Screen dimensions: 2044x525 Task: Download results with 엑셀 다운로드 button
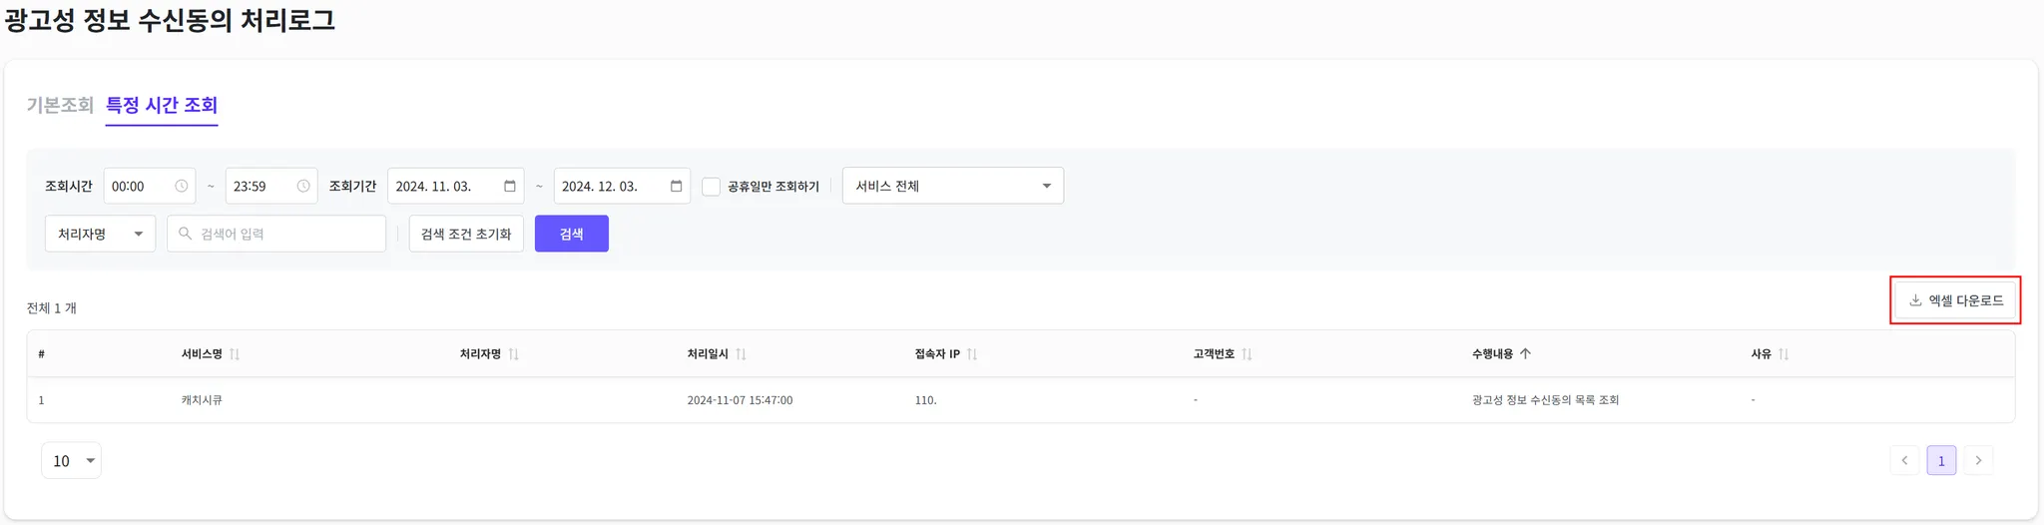point(1955,300)
